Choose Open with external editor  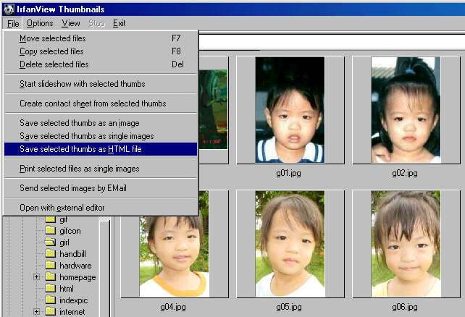click(x=62, y=208)
